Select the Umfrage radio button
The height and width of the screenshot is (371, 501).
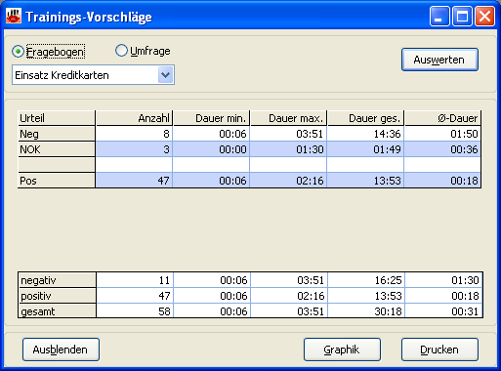(x=121, y=51)
